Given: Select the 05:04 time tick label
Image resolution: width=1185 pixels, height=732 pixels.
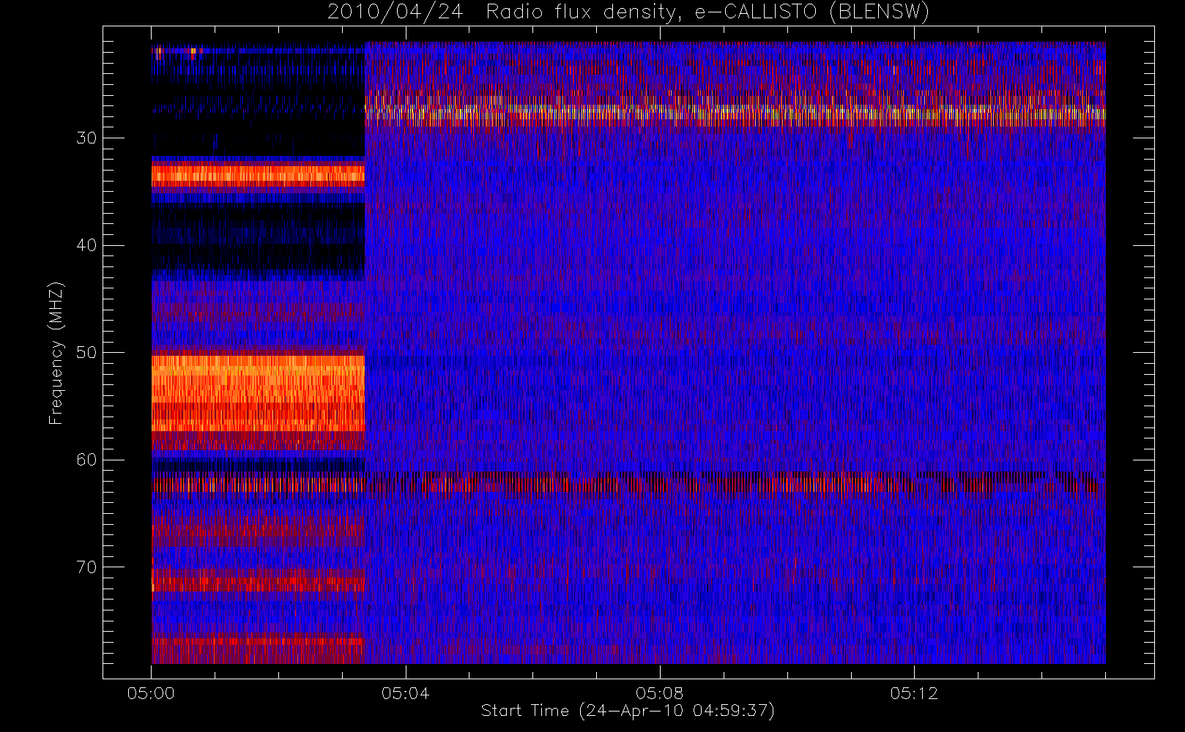Looking at the screenshot, I should pos(405,693).
